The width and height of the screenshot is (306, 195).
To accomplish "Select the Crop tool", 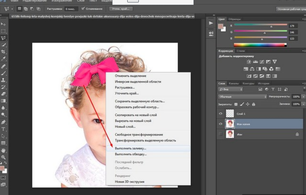I will click(x=3, y=52).
